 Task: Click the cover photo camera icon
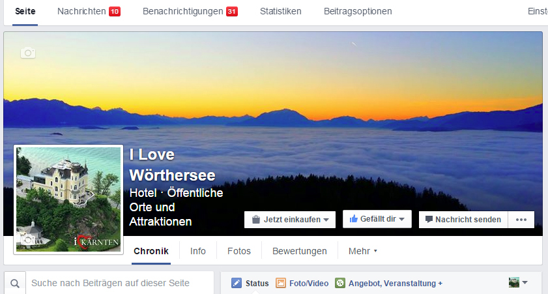click(28, 53)
